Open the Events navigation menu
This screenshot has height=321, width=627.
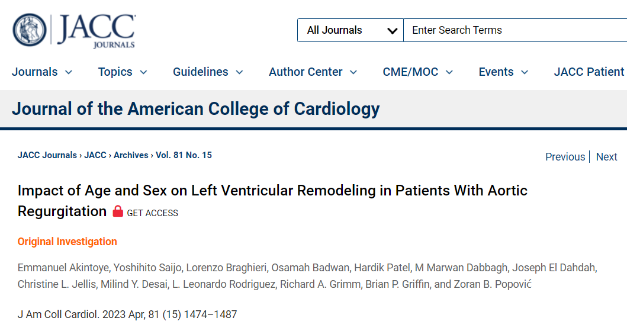(503, 72)
